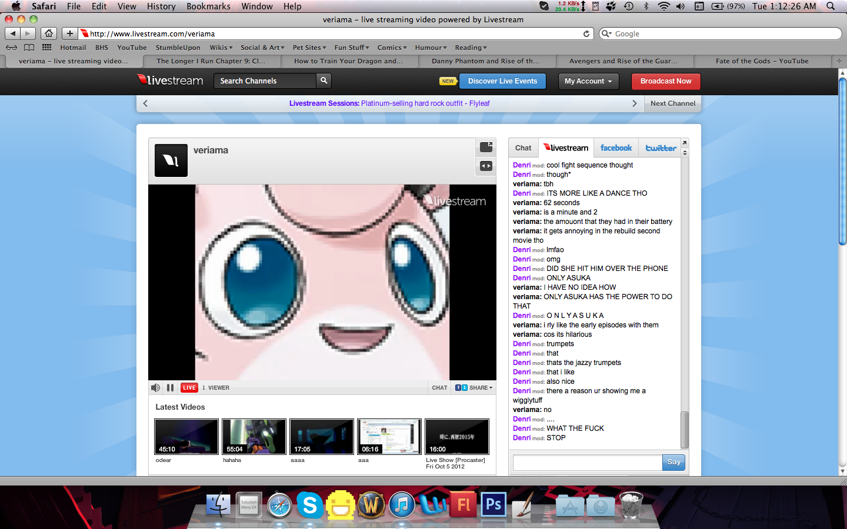This screenshot has height=529, width=847.
Task: Click Next Channel button
Action: point(673,103)
